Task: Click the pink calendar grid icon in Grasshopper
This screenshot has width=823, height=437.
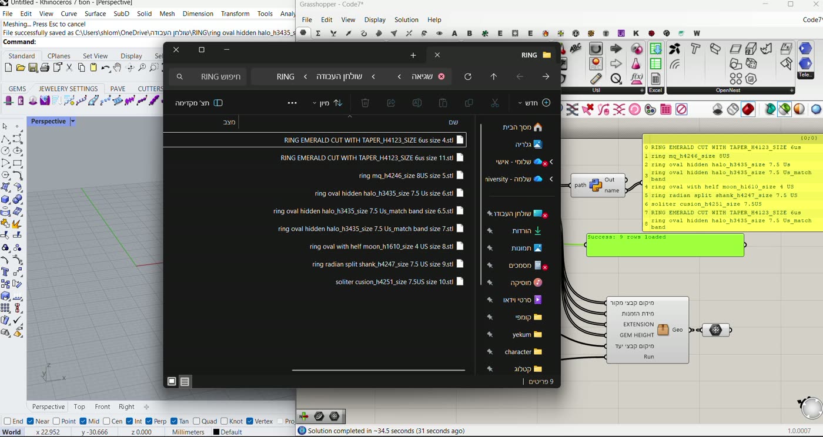Action: (x=666, y=109)
